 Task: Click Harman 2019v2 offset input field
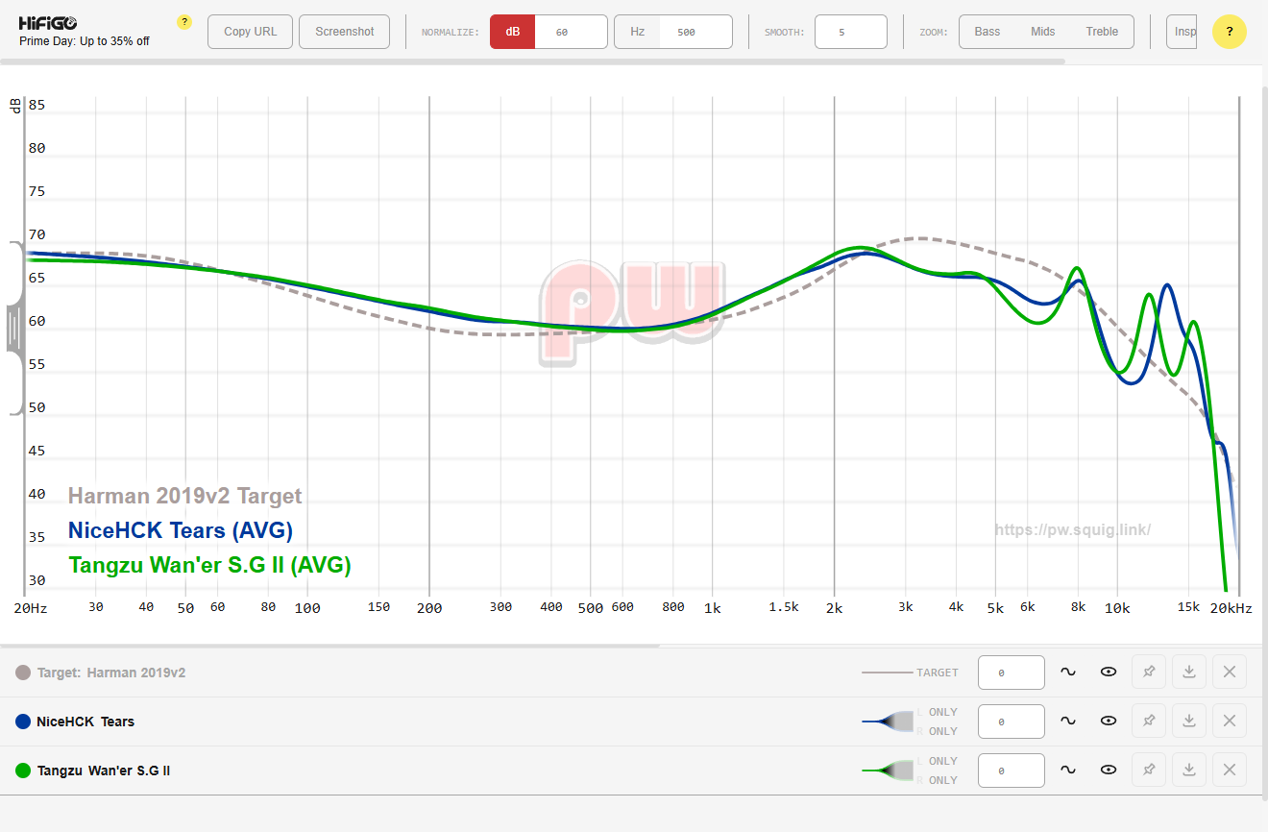coord(1012,673)
